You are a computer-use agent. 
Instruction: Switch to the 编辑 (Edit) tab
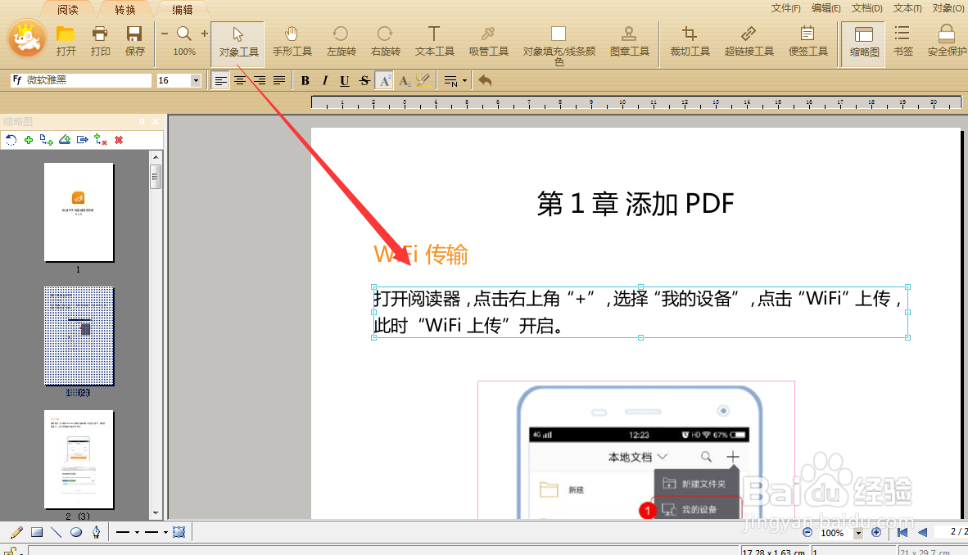tap(183, 10)
